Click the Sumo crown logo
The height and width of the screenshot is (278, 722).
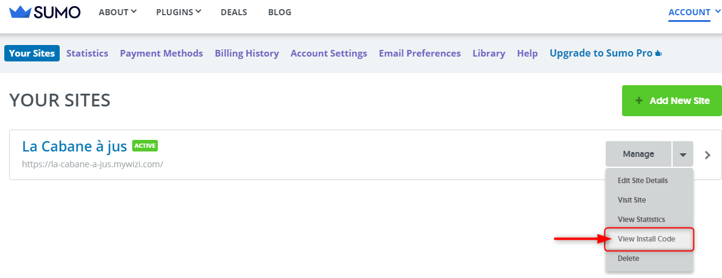point(20,12)
